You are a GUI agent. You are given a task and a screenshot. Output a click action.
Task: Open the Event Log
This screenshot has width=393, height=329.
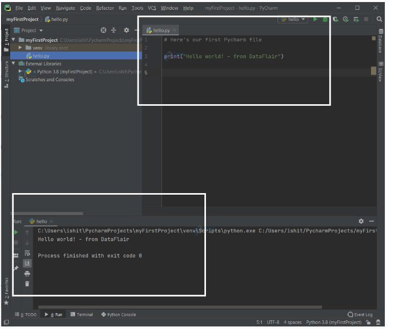tap(360, 315)
